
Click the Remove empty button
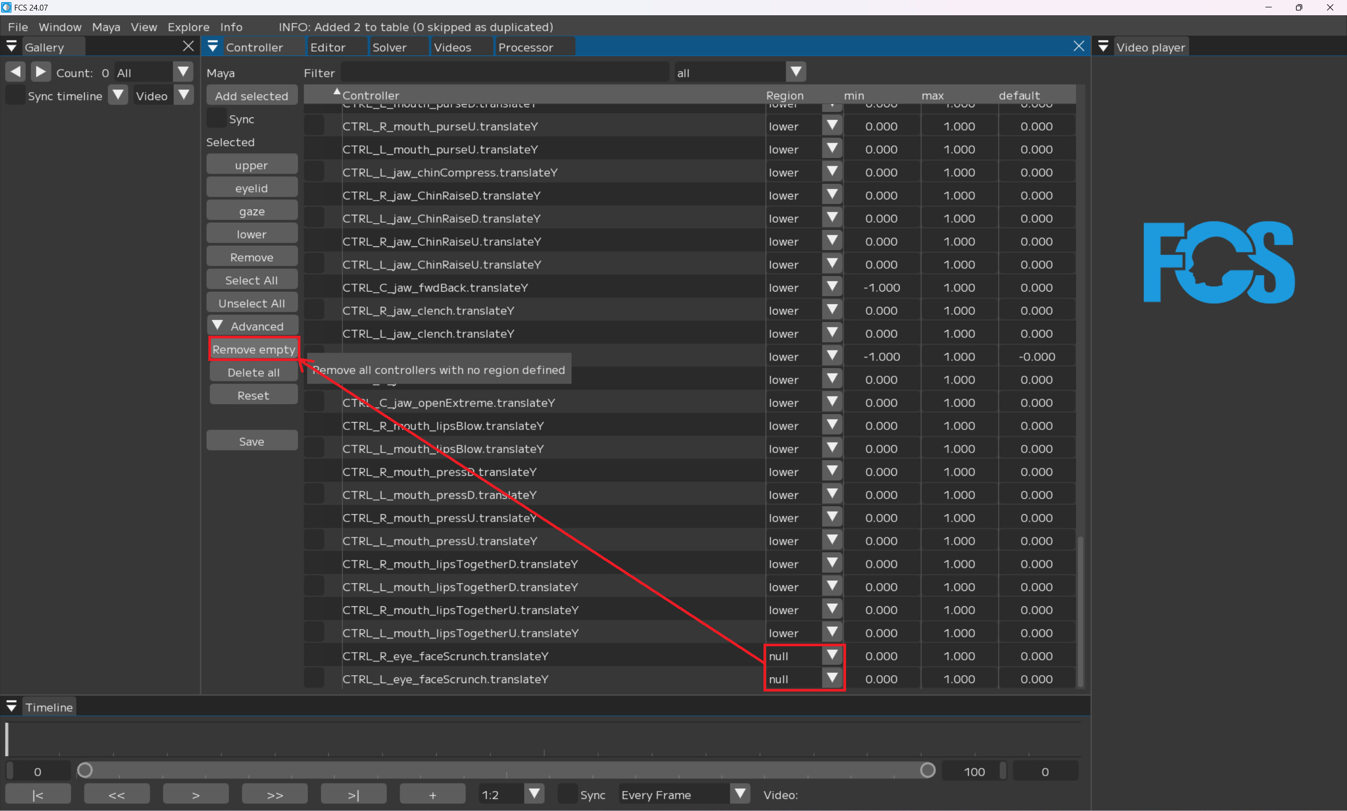click(254, 349)
